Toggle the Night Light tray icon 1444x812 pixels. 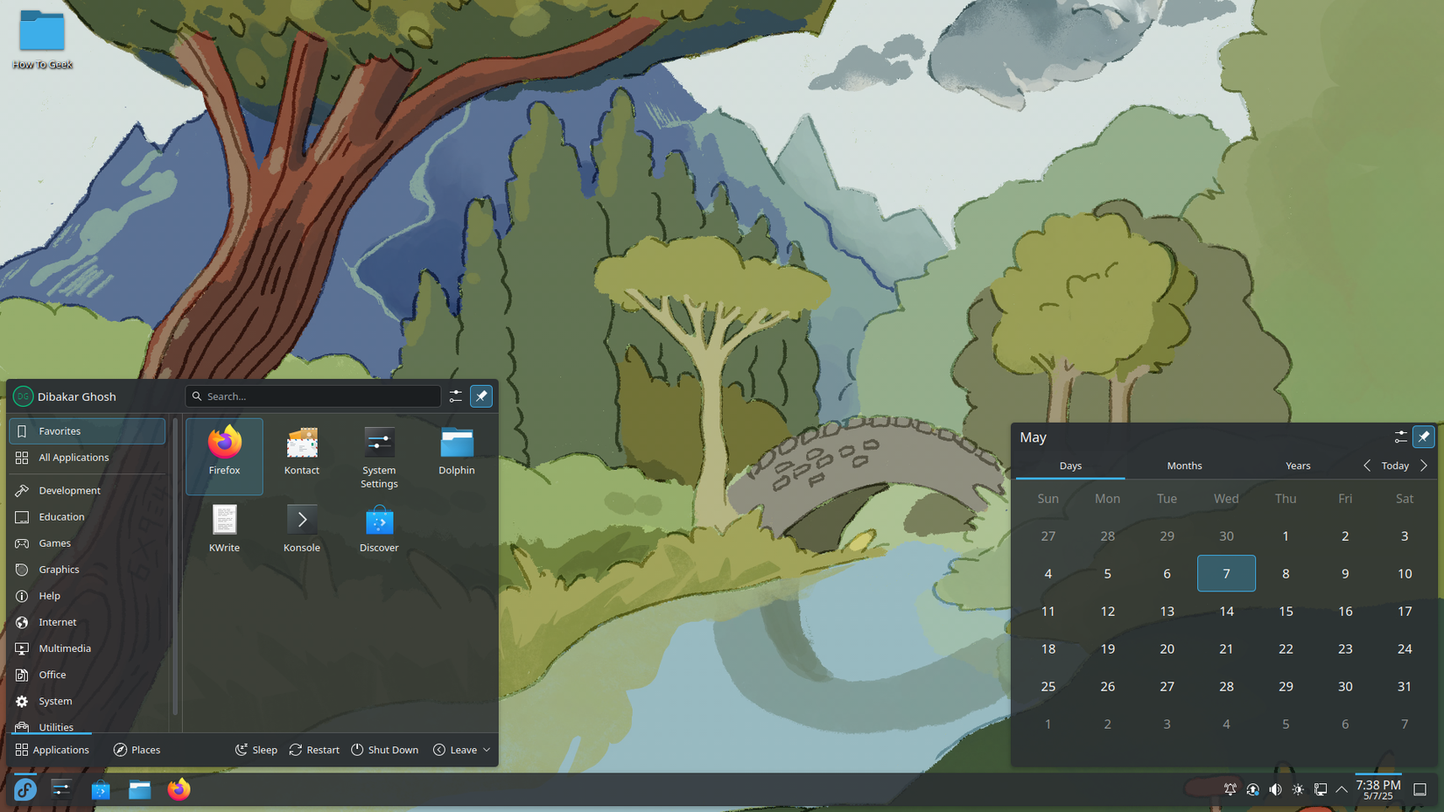(x=1299, y=788)
